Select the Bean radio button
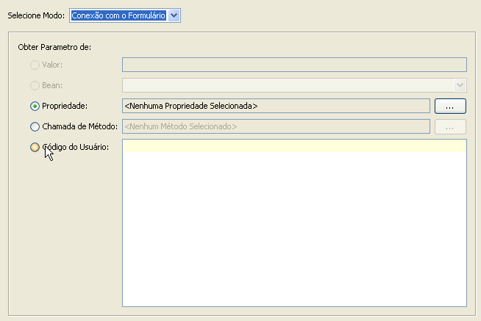This screenshot has height=321, width=481. [35, 85]
